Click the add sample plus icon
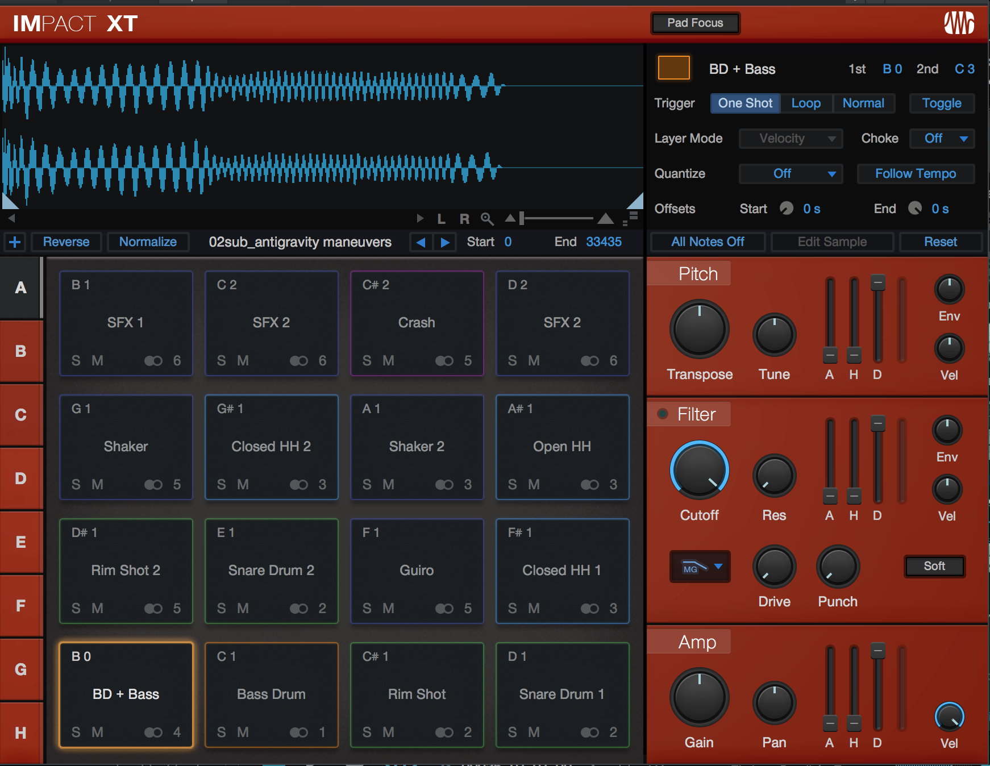This screenshot has height=766, width=990. (x=15, y=242)
